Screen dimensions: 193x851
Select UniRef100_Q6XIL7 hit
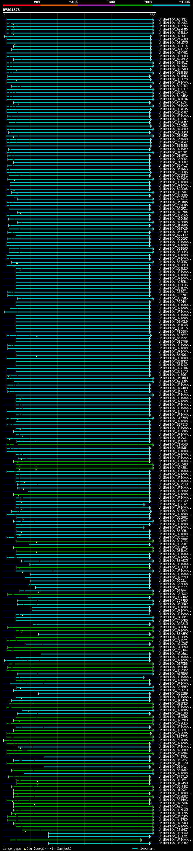173,89
